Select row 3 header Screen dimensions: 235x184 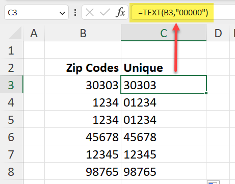(x=11, y=85)
